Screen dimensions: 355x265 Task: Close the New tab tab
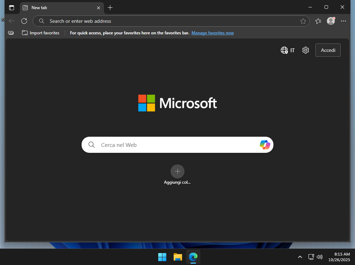pos(98,7)
